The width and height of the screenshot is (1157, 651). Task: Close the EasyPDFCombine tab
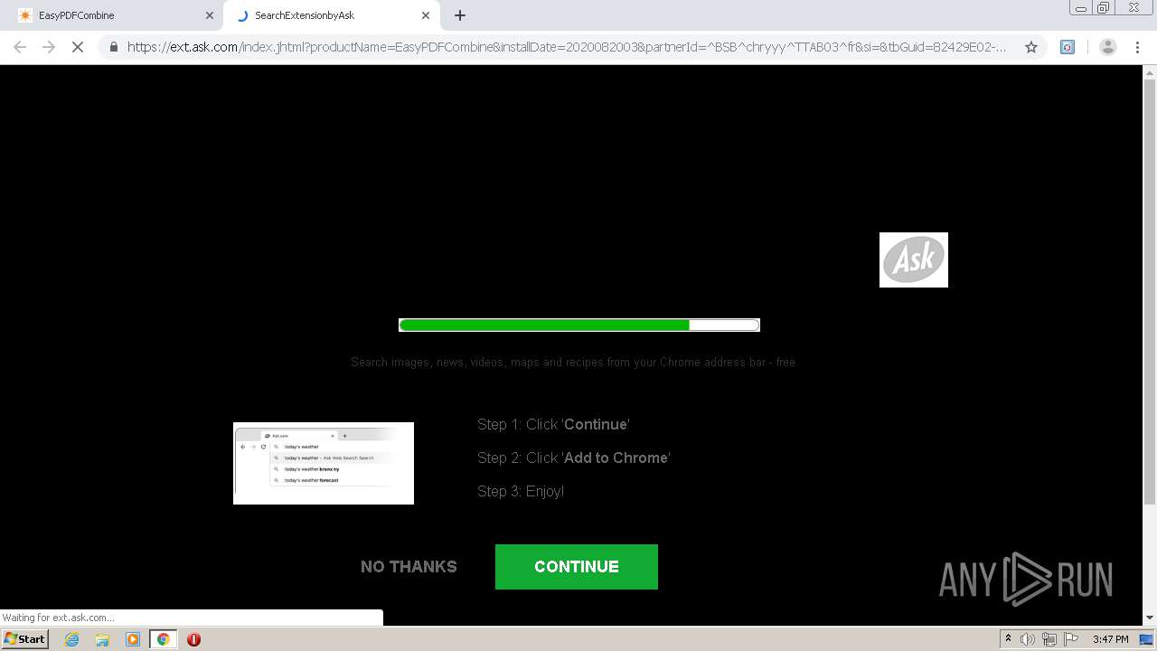(x=210, y=15)
